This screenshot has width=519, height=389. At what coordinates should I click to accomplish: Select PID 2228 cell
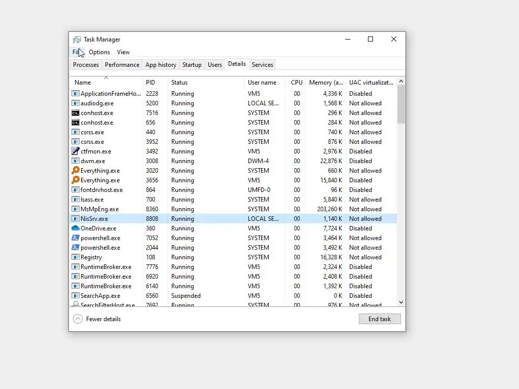point(152,94)
